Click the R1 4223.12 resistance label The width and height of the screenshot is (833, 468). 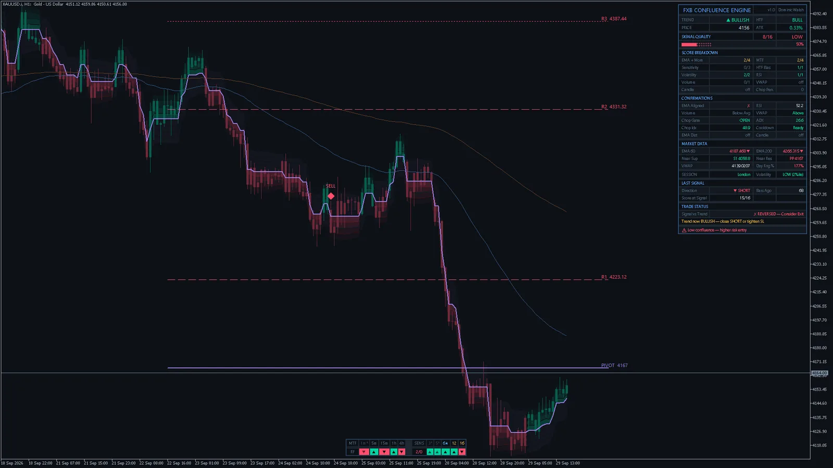[614, 277]
